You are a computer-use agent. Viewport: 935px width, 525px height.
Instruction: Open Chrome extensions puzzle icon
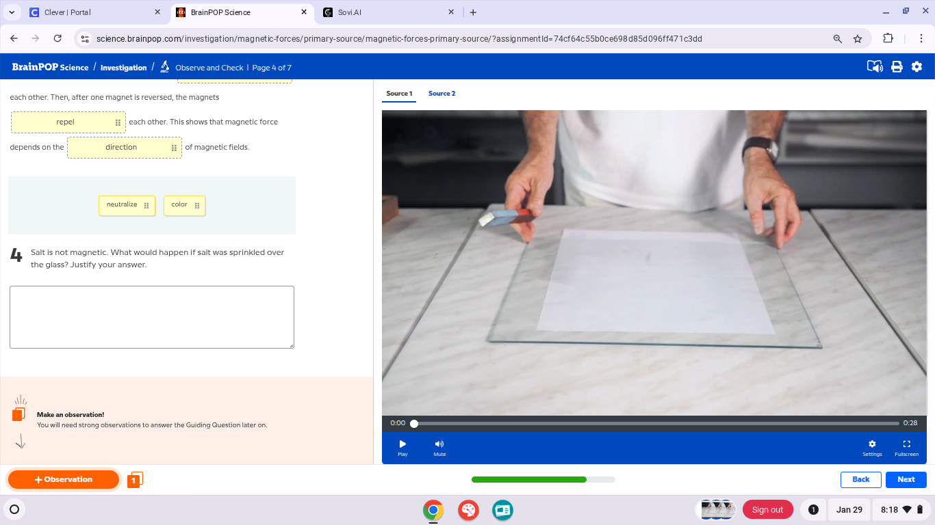[x=888, y=39]
